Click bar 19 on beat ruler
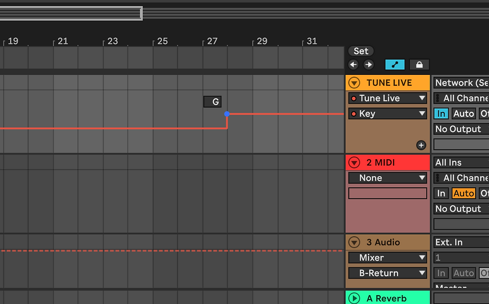Screen dimensions: 489x304 (13, 41)
